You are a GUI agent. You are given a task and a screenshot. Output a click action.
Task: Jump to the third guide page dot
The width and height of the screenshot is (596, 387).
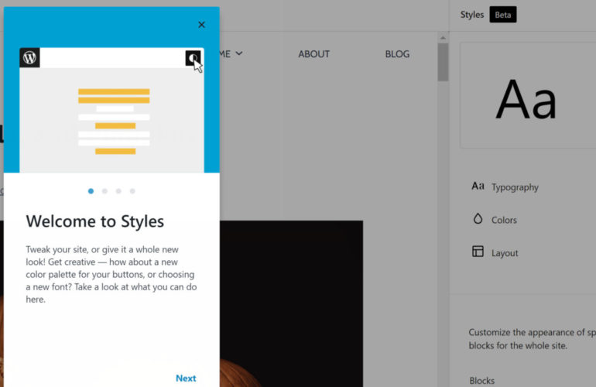[x=118, y=190]
